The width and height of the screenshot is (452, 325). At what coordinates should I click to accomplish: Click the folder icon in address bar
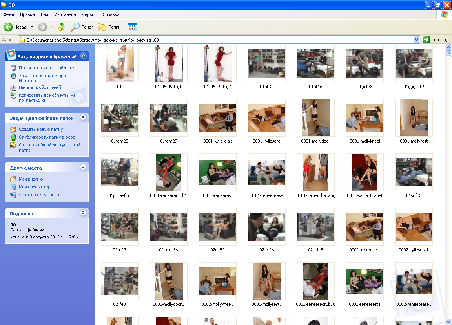click(22, 40)
